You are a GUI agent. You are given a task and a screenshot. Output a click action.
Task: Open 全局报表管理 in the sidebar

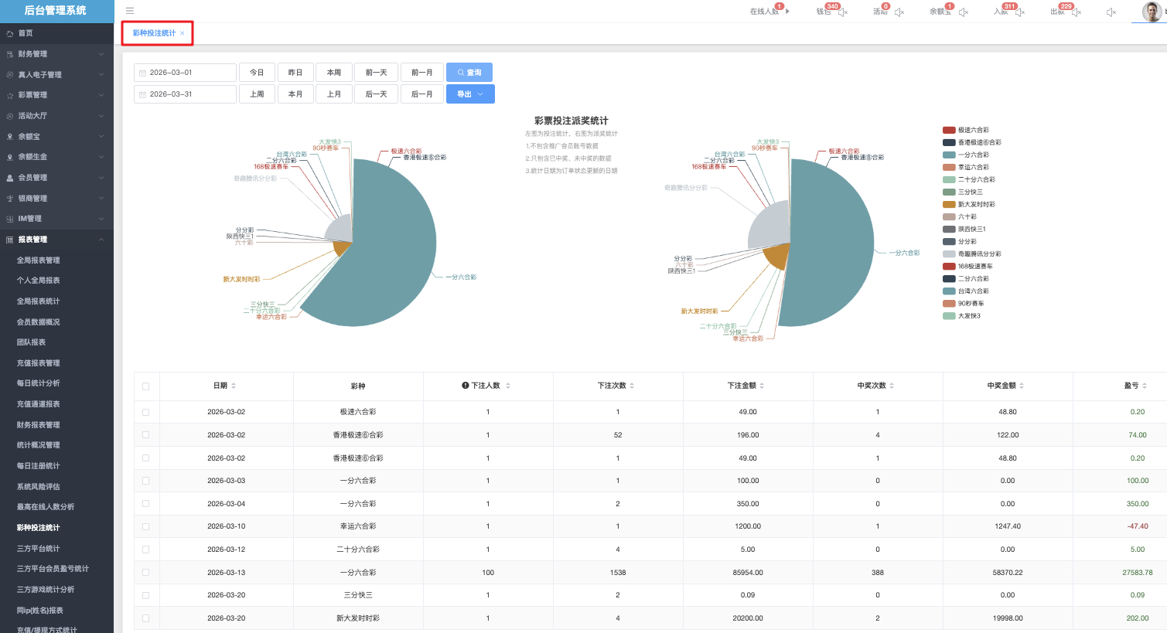(x=39, y=260)
